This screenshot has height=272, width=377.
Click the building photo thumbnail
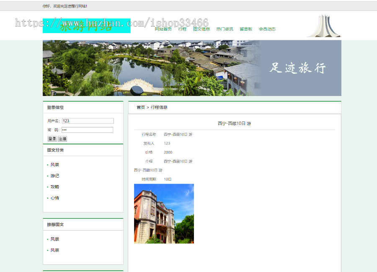[x=164, y=213]
